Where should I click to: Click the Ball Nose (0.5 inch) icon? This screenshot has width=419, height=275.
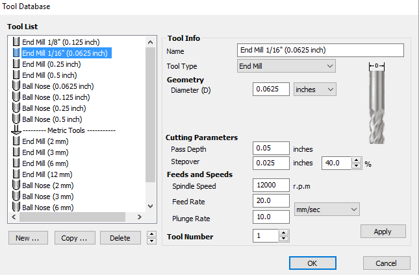(17, 119)
